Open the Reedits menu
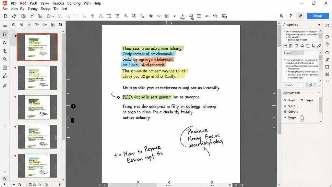 pos(58,3)
